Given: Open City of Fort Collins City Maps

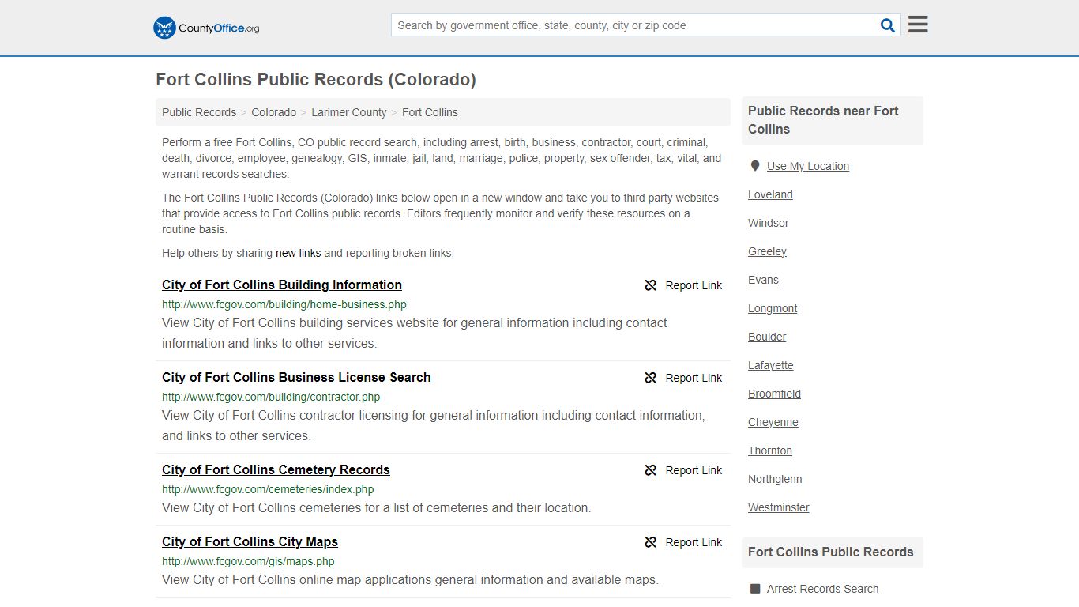Looking at the screenshot, I should (x=250, y=541).
